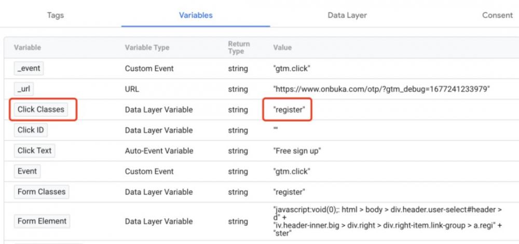Image resolution: width=519 pixels, height=244 pixels.
Task: Click the onbuka.com URL value
Action: click(381, 89)
